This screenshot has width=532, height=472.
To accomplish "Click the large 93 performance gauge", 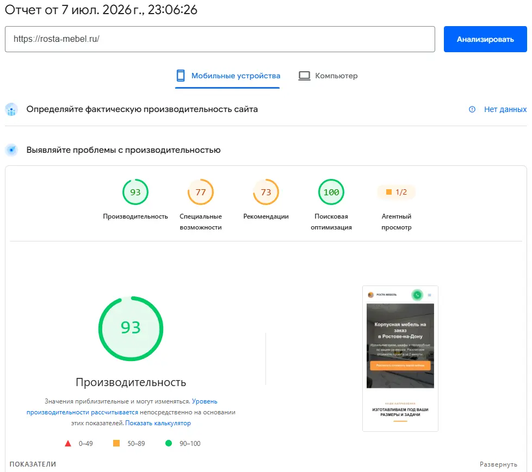I will pos(131,328).
